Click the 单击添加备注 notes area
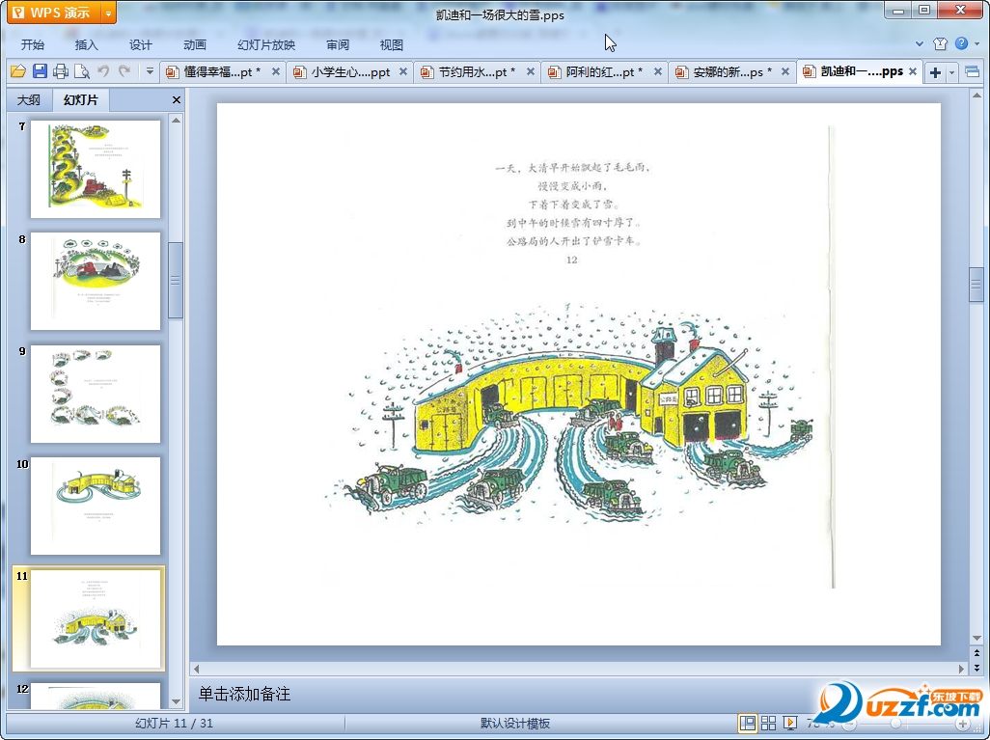The width and height of the screenshot is (990, 740). [245, 694]
